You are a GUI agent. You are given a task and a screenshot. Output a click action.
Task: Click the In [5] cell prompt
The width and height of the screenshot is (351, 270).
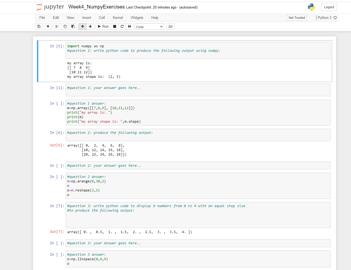[x=57, y=46]
